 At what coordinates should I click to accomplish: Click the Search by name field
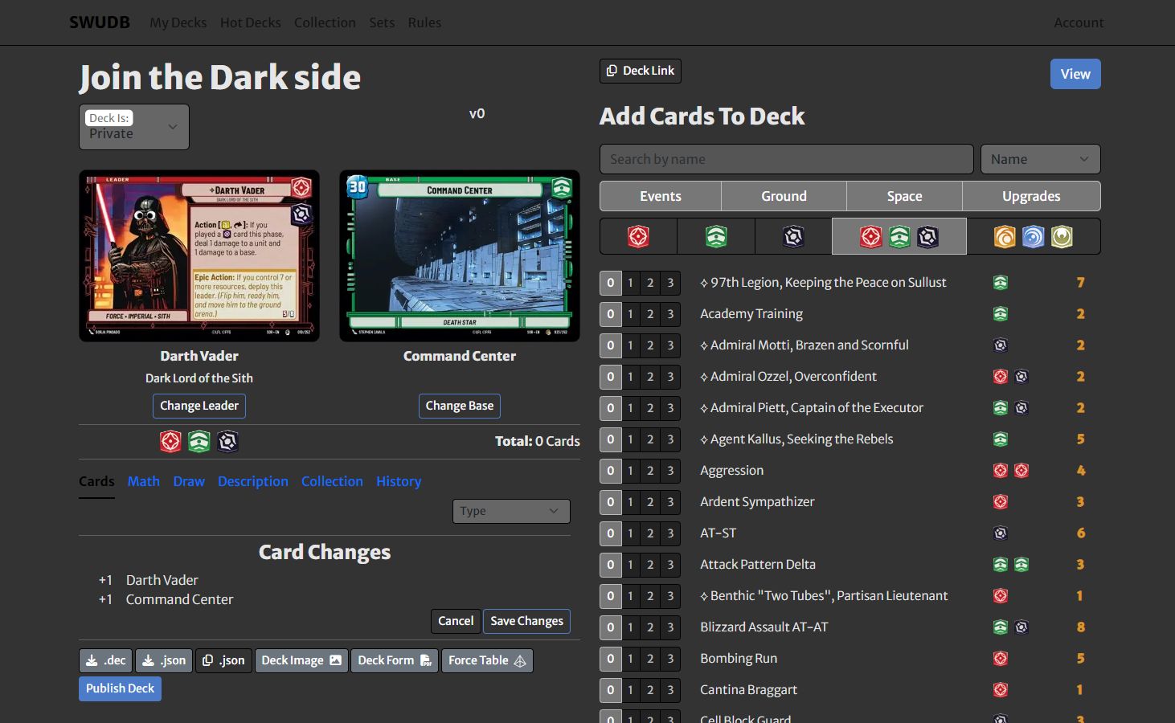pos(787,159)
